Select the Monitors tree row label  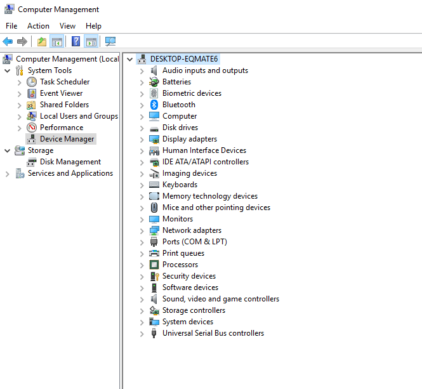pos(178,219)
